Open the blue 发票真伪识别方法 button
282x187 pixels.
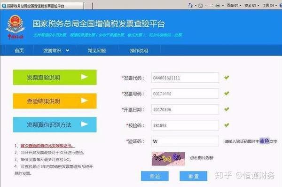tap(55, 125)
